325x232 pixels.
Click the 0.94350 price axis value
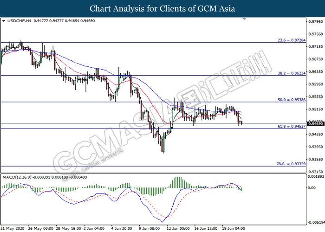point(316,134)
